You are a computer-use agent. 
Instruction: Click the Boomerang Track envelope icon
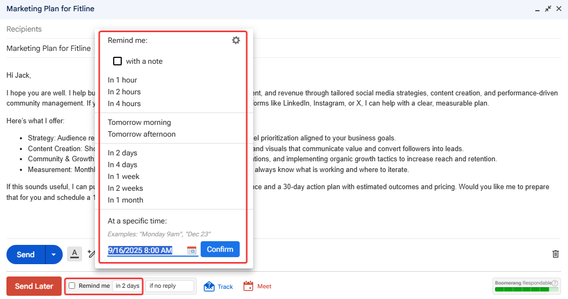(x=209, y=286)
